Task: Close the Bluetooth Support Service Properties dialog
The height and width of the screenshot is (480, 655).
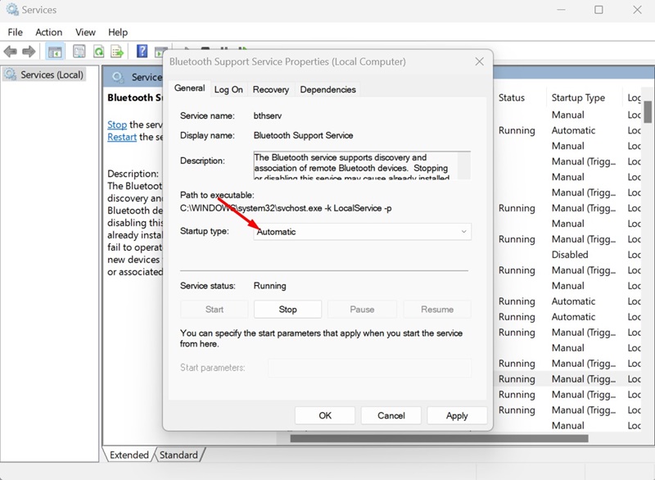Action: pyautogui.click(x=479, y=61)
